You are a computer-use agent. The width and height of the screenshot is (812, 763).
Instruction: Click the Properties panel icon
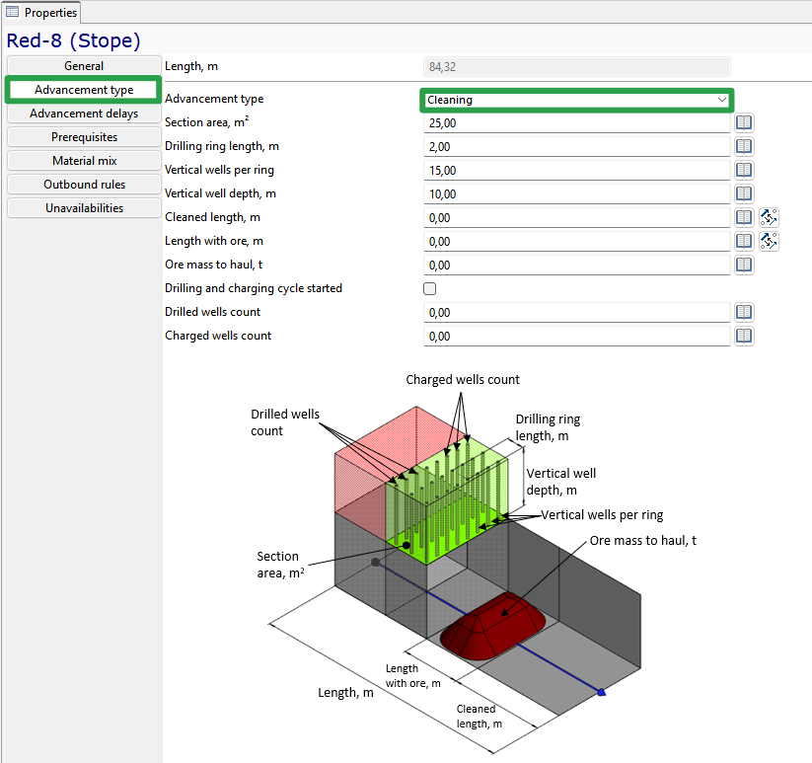pos(13,12)
